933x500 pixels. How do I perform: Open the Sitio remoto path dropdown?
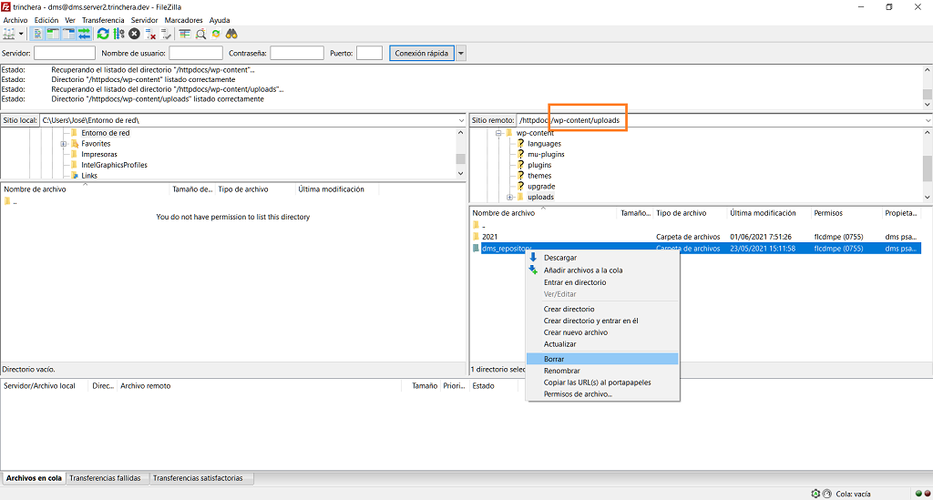tap(928, 120)
